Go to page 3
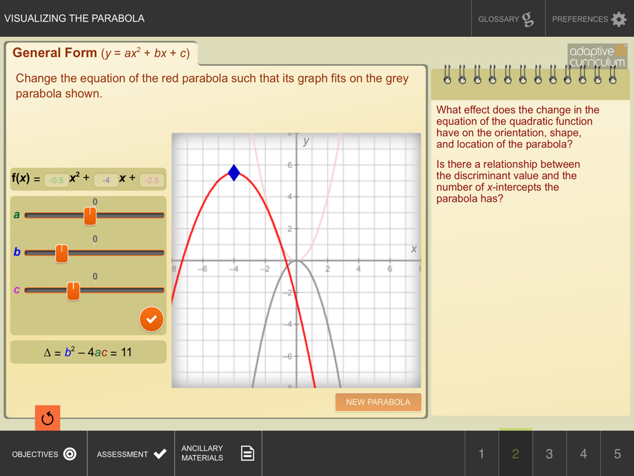 pos(549,453)
